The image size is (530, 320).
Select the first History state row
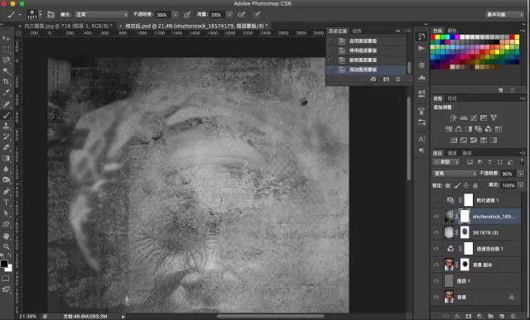pos(366,41)
